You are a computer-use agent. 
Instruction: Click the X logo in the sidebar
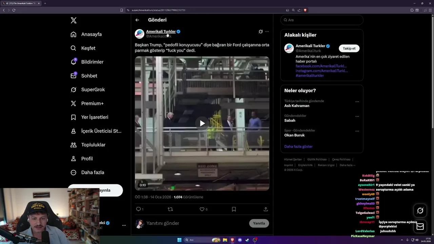click(74, 20)
